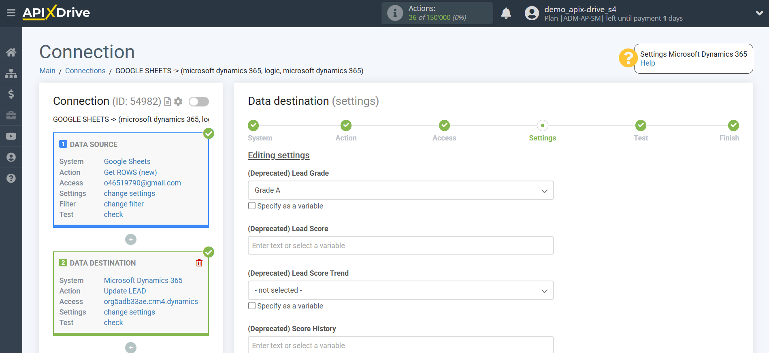Open the help question sidebar icon

11,178
